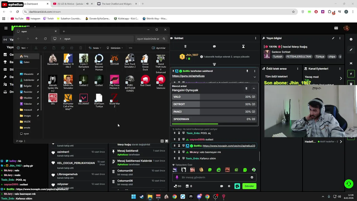Select the Outlast 2 shortcut
Screen dimensions: 357x201
point(84,81)
